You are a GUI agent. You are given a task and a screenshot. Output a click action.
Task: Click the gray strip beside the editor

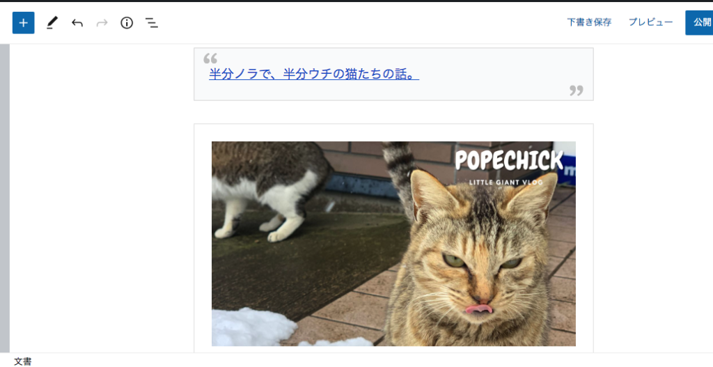[5, 198]
